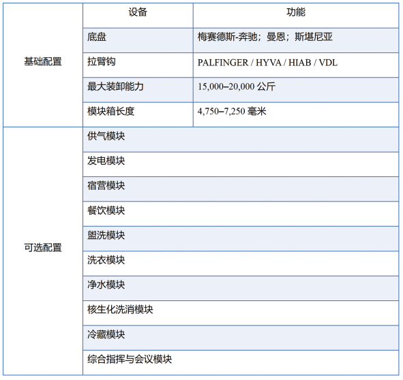Screen dimensions: 403x380
Task: Select the 餐饮模块 row
Action: coord(241,214)
